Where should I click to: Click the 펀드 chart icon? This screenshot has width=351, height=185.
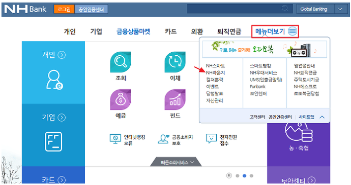point(175,99)
